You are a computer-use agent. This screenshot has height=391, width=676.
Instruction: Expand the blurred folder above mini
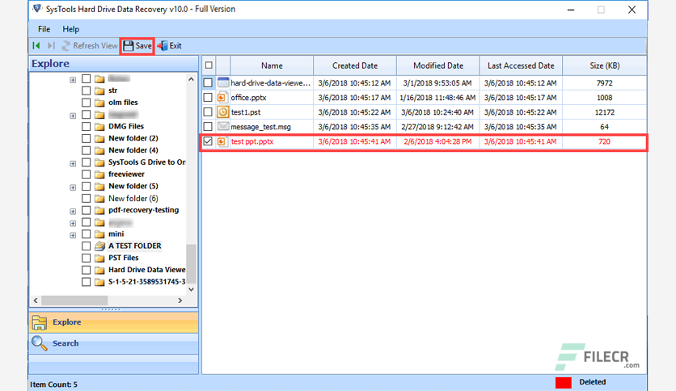(x=73, y=224)
